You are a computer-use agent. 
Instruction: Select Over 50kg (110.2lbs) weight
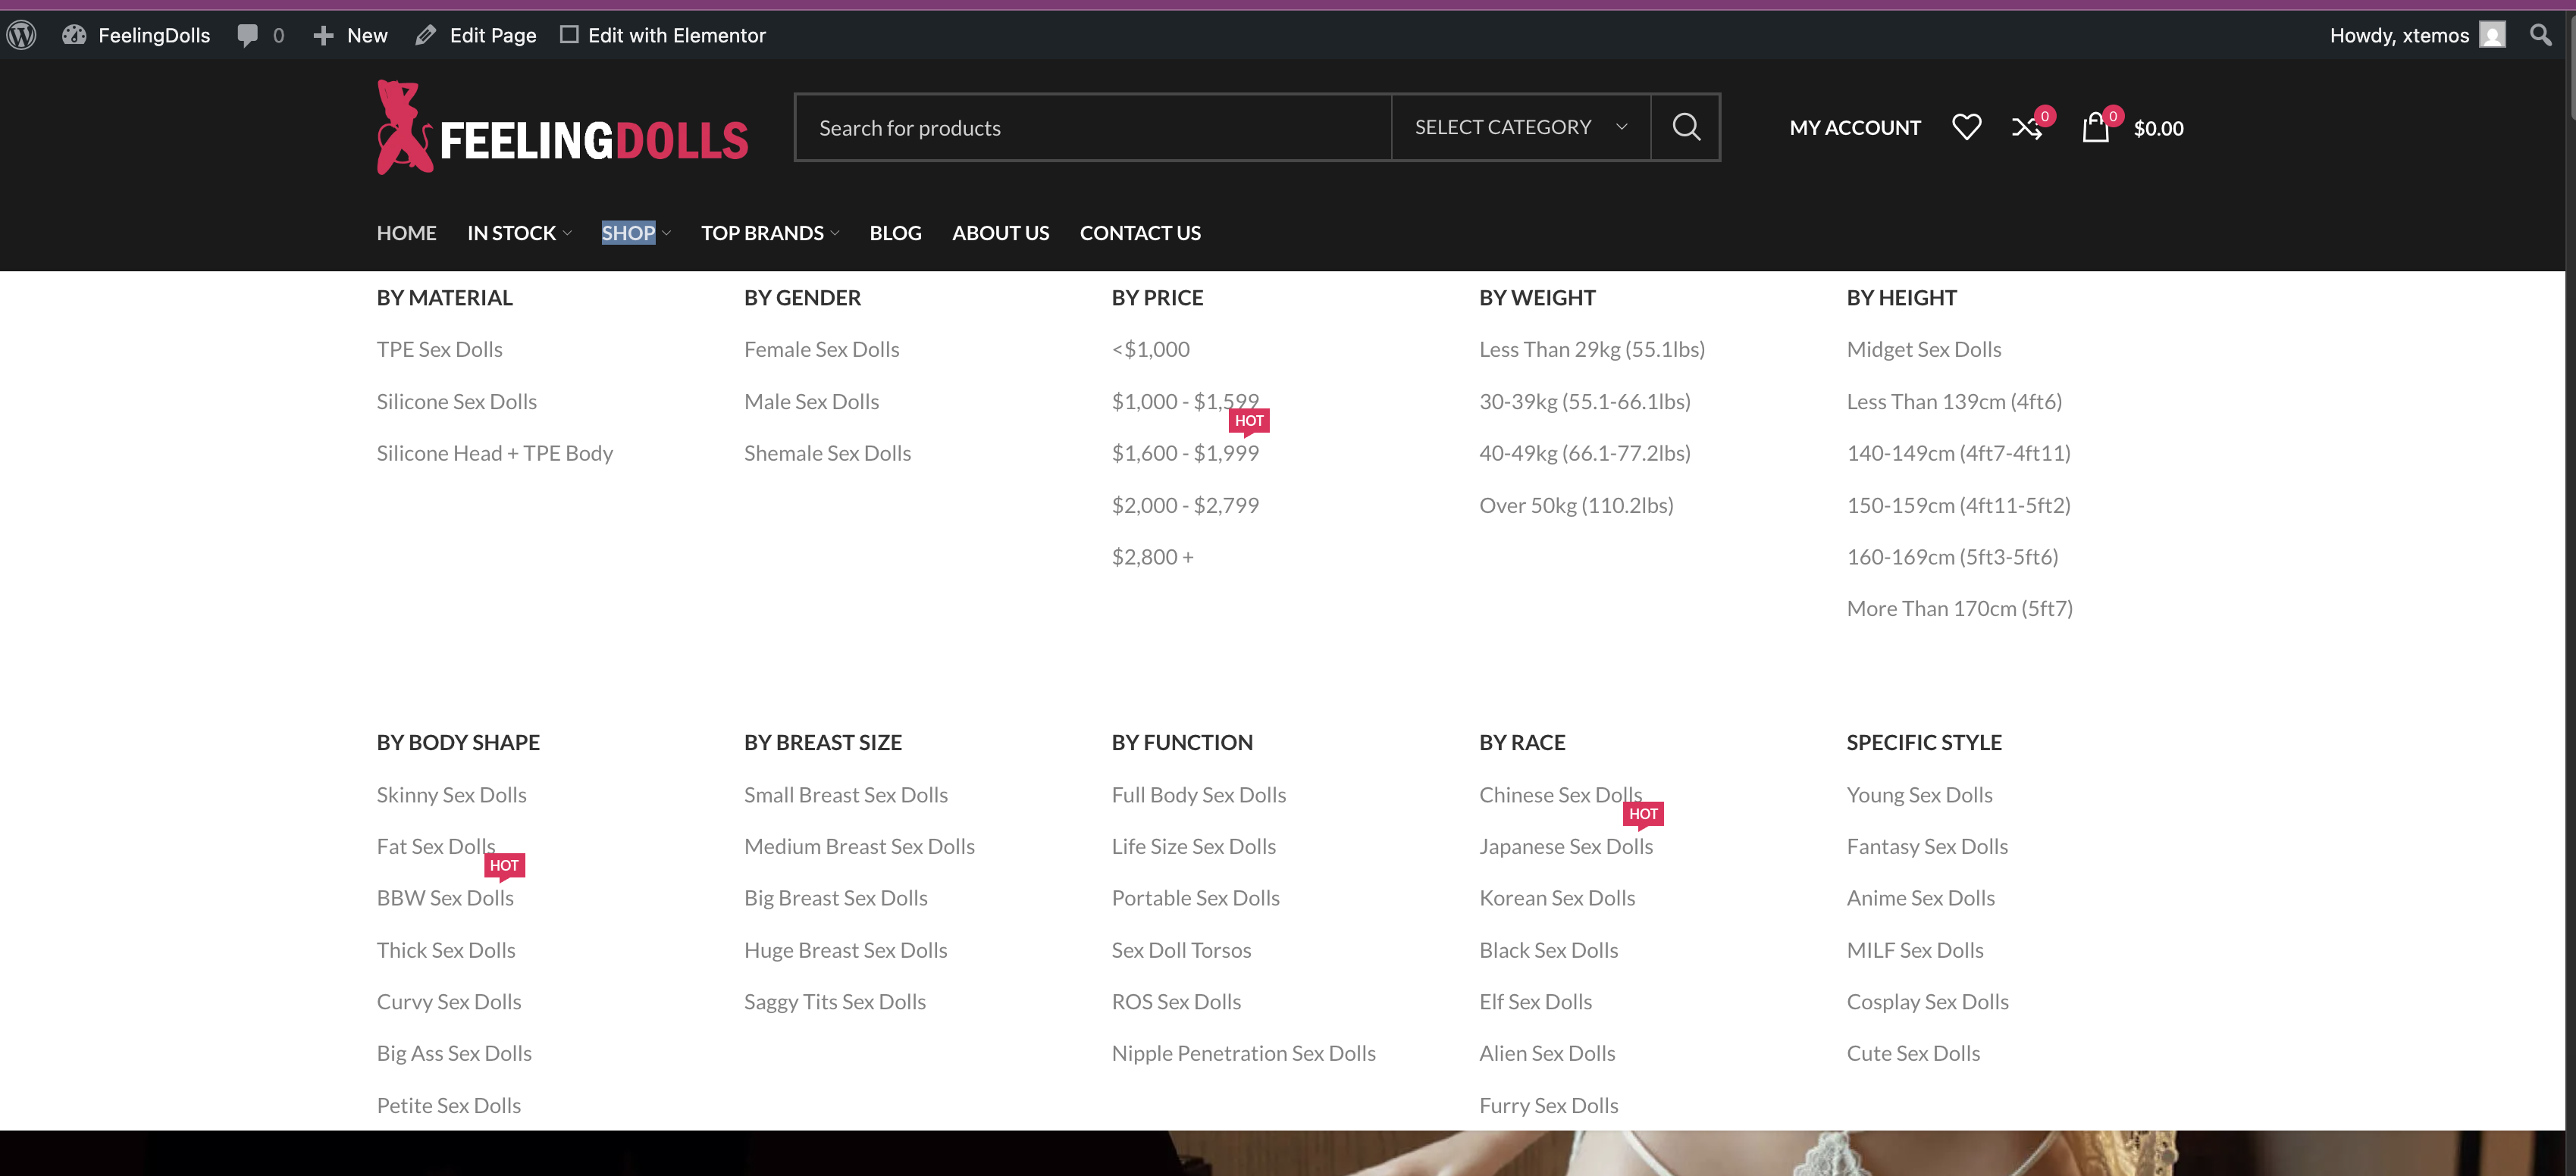coord(1576,505)
